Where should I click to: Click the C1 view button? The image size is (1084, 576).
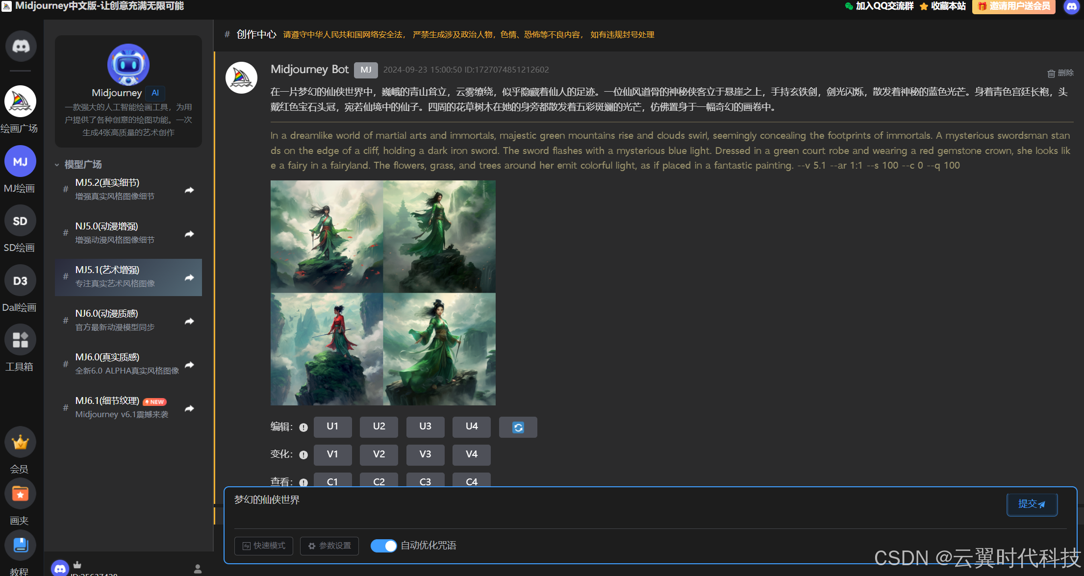[332, 480]
